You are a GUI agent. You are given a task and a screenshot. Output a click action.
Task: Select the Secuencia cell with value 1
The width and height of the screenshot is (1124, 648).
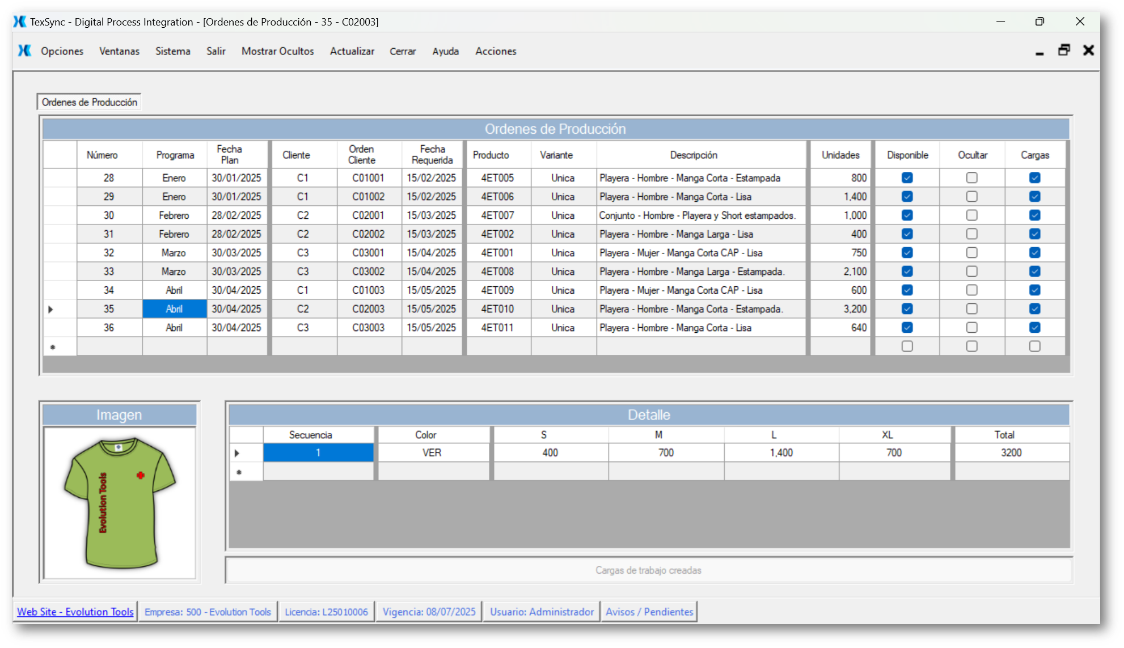(318, 453)
